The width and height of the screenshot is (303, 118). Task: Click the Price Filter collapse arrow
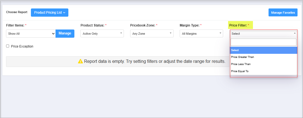[x=295, y=33]
